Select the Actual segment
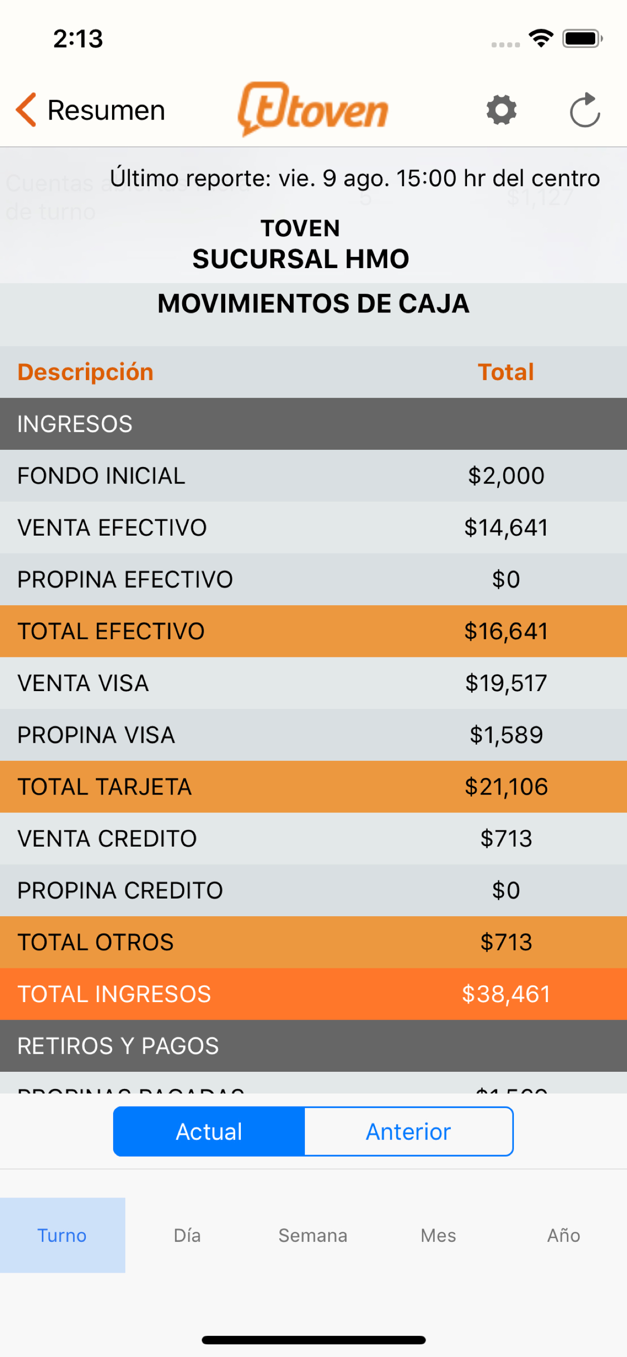The image size is (627, 1357). pos(209,1131)
